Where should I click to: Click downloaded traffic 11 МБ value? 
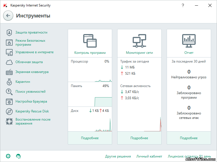(130, 67)
